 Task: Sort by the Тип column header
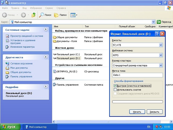(99, 27)
